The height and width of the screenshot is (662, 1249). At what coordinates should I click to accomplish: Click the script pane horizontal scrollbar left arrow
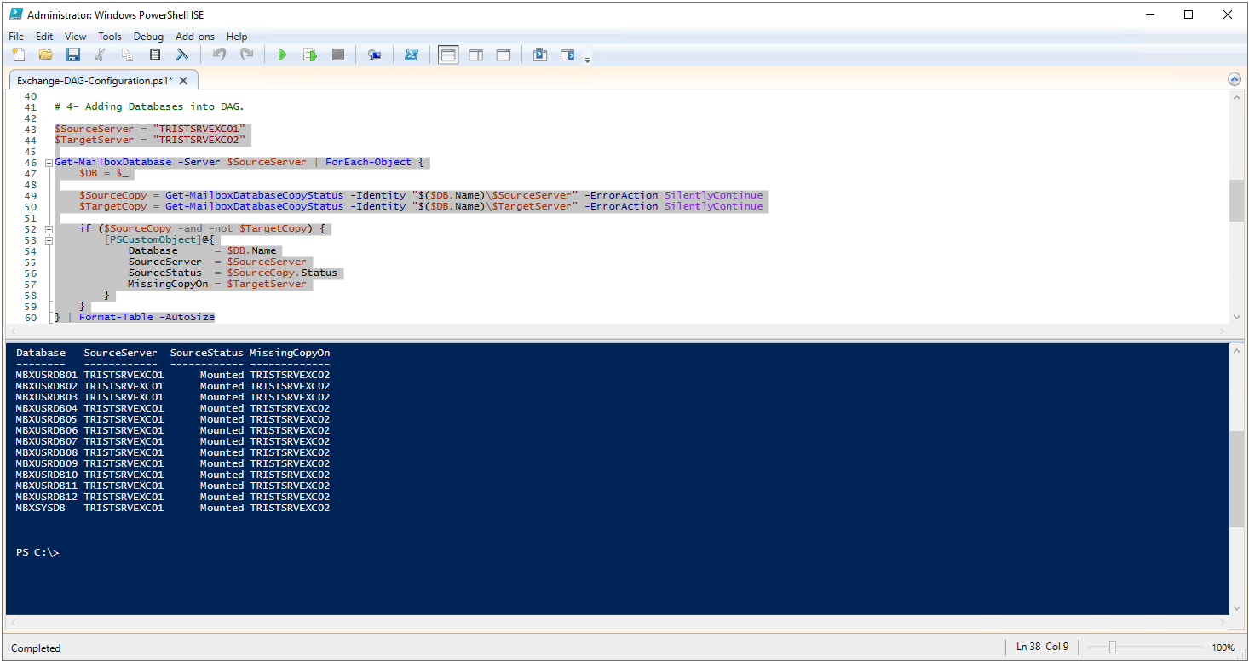coord(13,330)
